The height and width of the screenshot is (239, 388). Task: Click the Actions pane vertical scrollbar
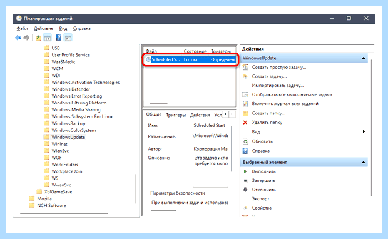click(x=372, y=128)
